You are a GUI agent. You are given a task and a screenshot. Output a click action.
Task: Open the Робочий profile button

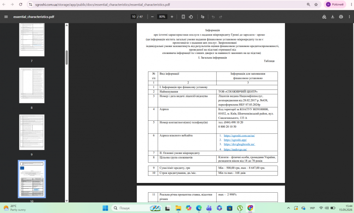(x=335, y=5)
